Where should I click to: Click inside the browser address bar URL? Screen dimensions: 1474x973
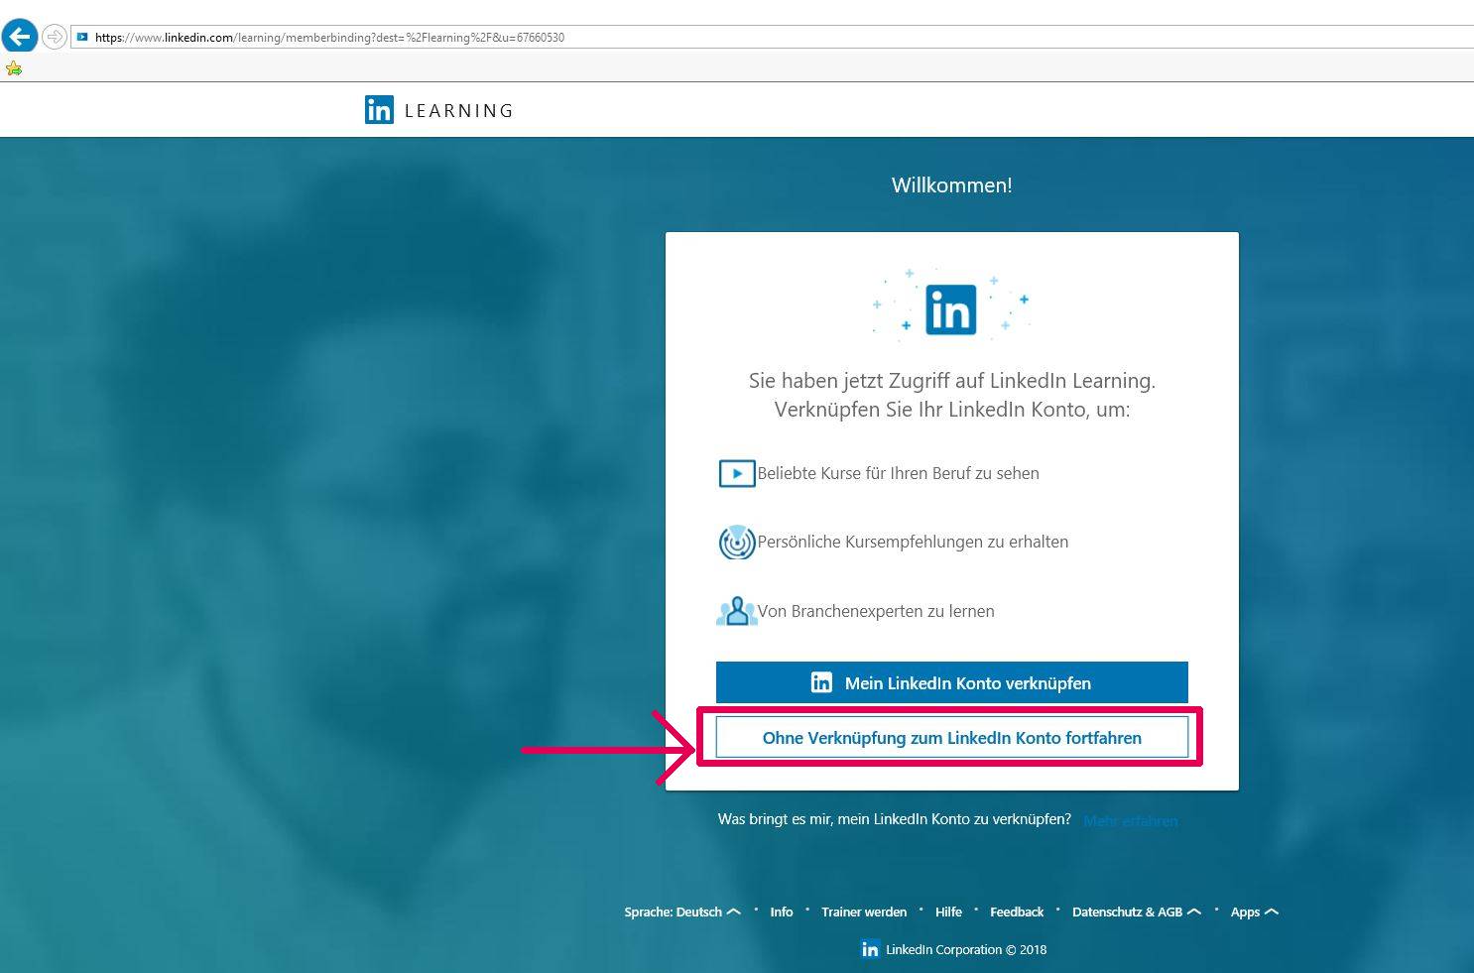(x=327, y=37)
